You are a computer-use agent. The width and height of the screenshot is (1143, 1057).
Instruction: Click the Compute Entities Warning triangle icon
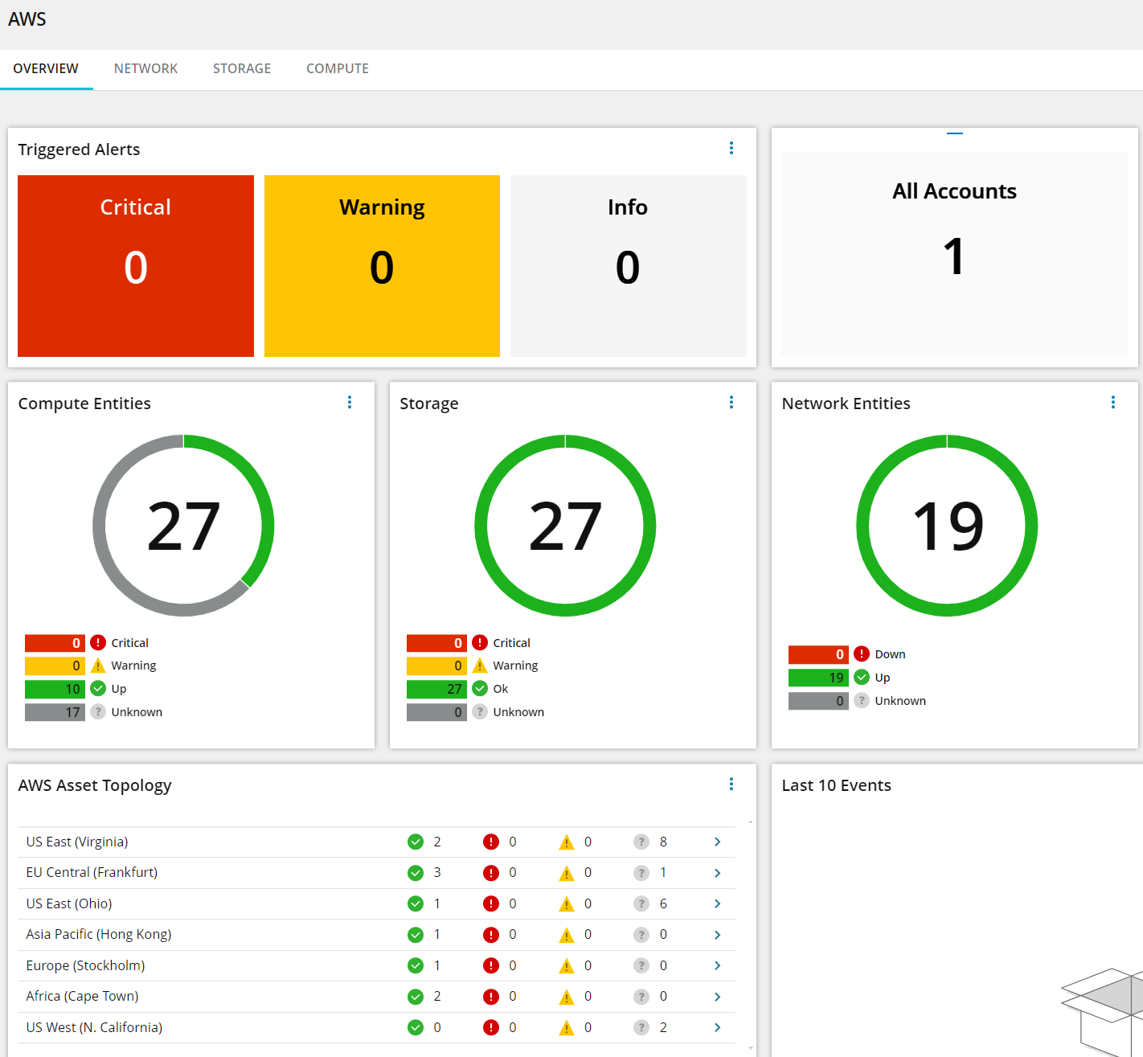click(x=98, y=666)
